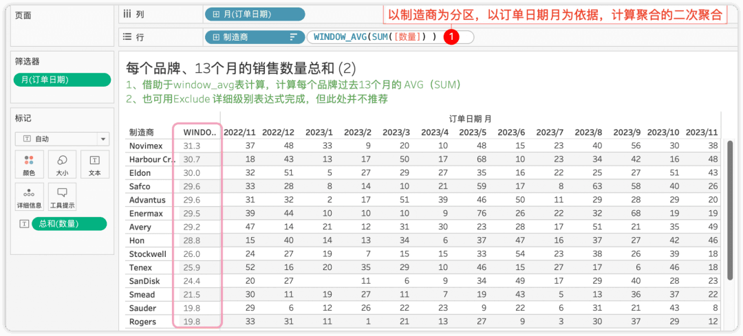Screen dimensions: 743x336
Task: Select the Sauder row label
Action: coord(142,308)
